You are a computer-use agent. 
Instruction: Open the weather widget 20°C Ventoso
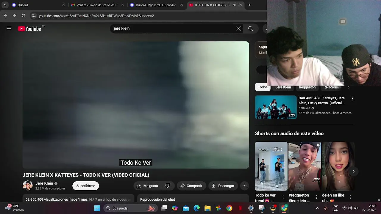(15, 208)
